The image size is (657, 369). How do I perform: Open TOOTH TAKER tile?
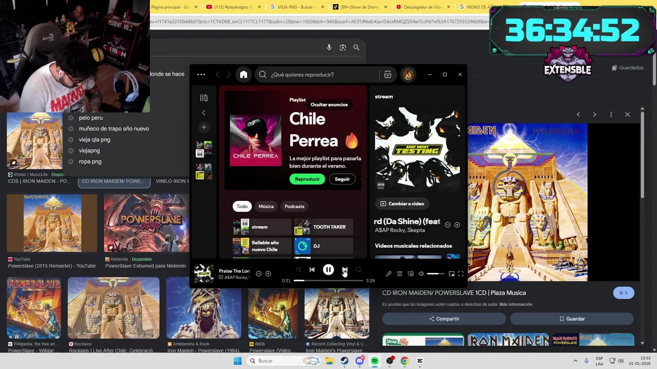[323, 227]
